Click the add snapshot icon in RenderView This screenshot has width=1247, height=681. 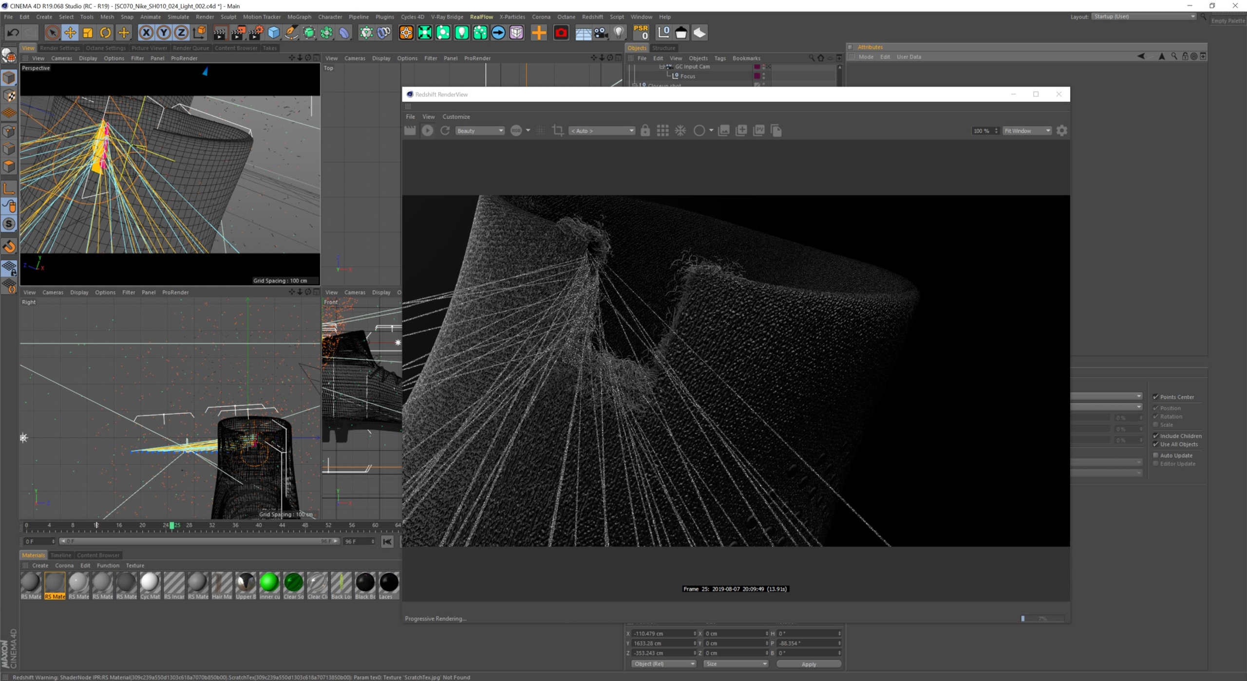[x=741, y=130]
